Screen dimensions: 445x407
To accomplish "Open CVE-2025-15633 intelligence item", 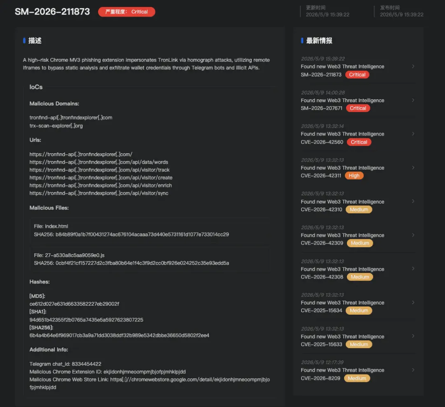I will pos(358,336).
